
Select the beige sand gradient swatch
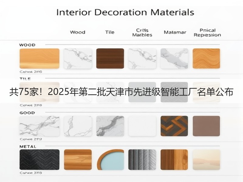pos(206,160)
